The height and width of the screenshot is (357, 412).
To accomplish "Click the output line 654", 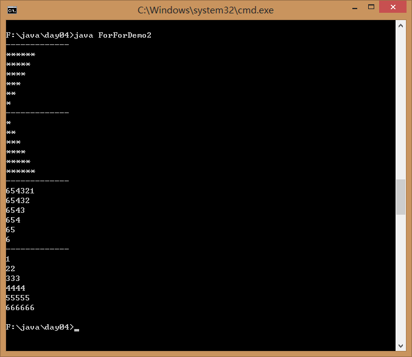I will (13, 220).
